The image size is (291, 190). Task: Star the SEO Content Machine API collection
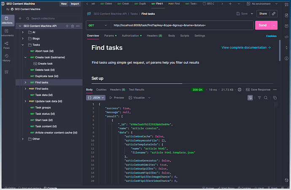click(73, 26)
